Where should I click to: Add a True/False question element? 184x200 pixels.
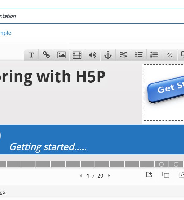[170, 55]
